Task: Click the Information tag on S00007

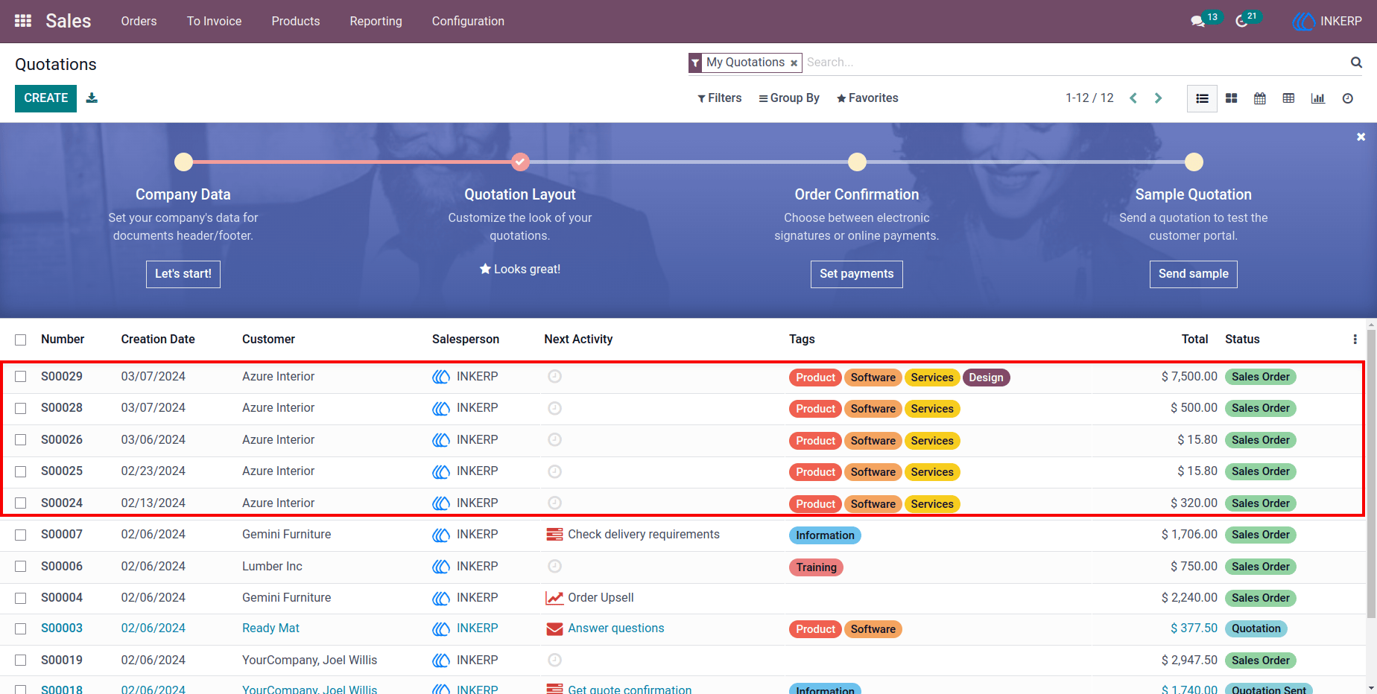Action: (825, 535)
